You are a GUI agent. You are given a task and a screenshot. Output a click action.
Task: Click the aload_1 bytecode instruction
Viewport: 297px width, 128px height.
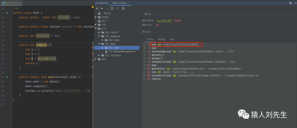click(157, 58)
